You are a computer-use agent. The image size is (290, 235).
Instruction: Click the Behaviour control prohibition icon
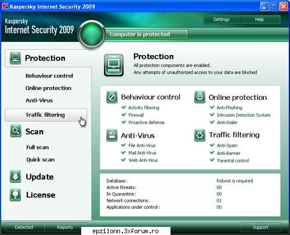(112, 97)
